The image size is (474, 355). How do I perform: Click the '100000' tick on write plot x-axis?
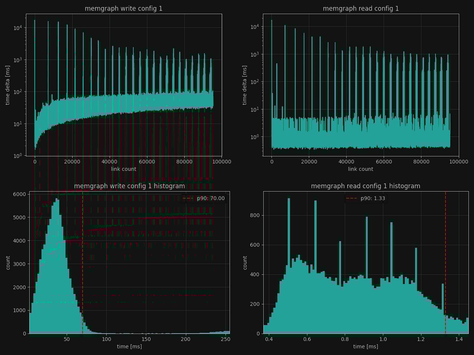[x=222, y=162]
